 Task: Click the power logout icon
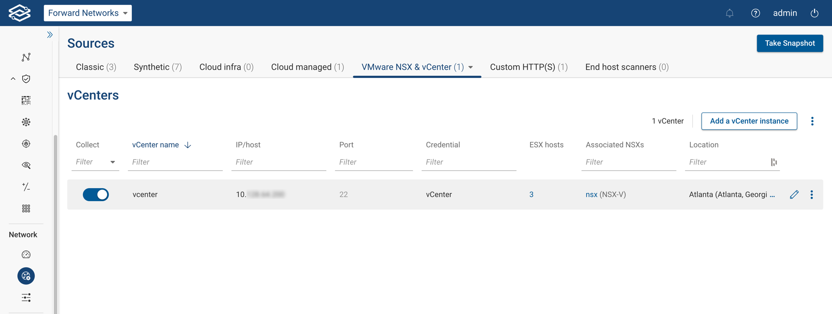tap(815, 13)
